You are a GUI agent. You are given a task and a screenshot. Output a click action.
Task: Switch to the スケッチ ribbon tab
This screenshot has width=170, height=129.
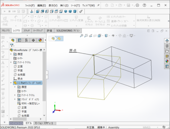pos(27,30)
